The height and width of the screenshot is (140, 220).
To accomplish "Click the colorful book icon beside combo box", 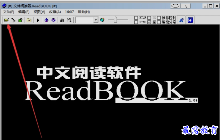I will pos(102,20).
